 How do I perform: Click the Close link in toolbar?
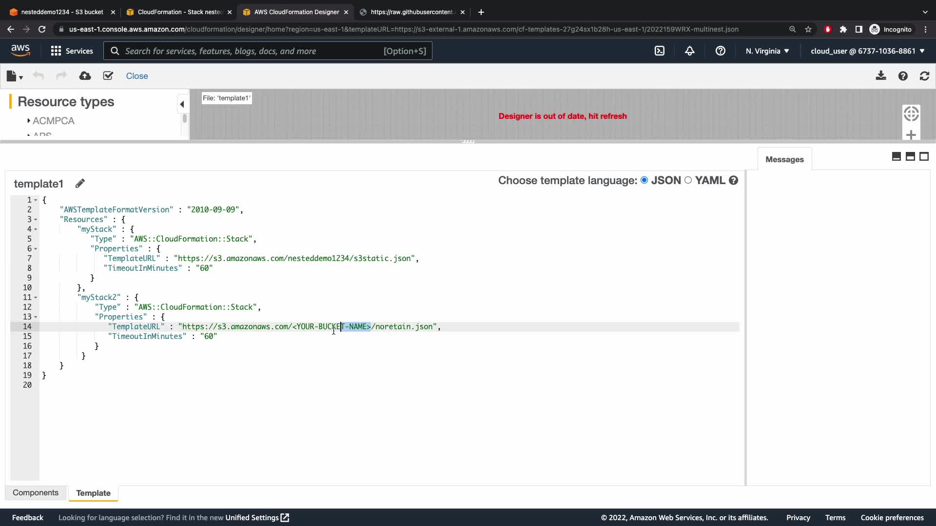[x=137, y=76]
